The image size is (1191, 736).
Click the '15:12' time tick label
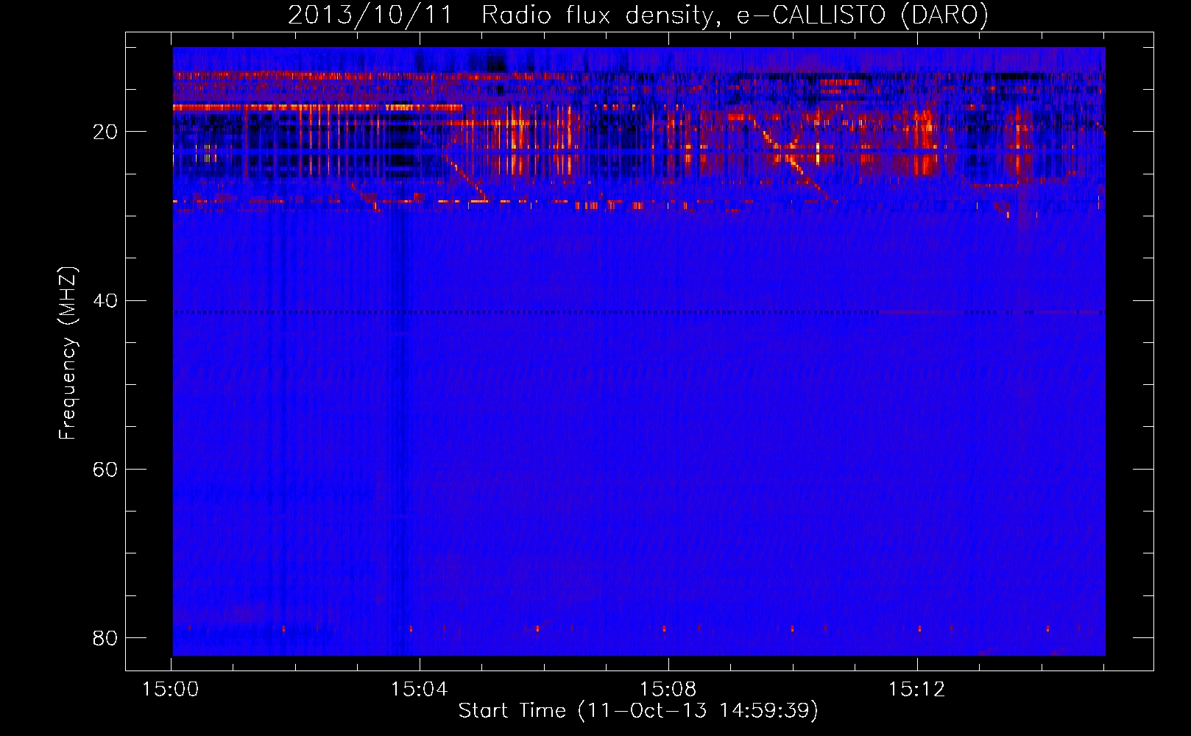[x=916, y=689]
